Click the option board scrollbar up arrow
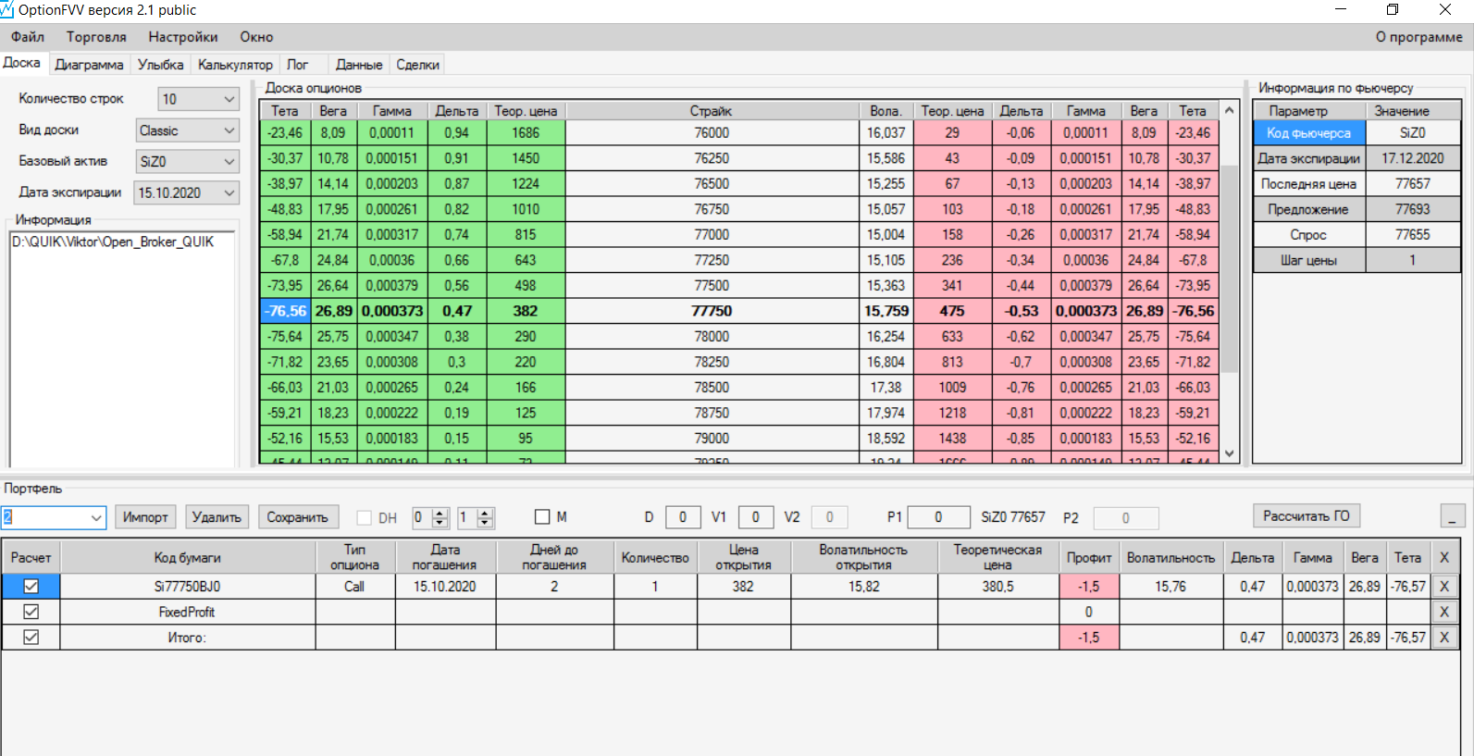The height and width of the screenshot is (756, 1474). pyautogui.click(x=1230, y=110)
